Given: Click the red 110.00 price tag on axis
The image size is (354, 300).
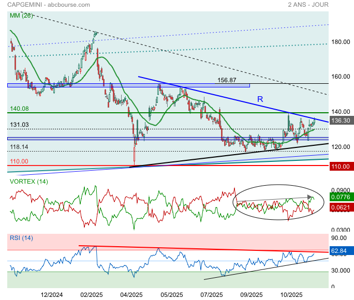Looking at the screenshot, I should (x=341, y=167).
